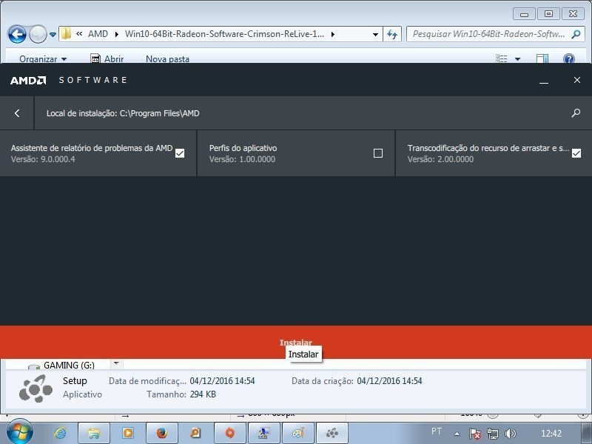
Task: Show hidden system tray icons
Action: tap(457, 434)
